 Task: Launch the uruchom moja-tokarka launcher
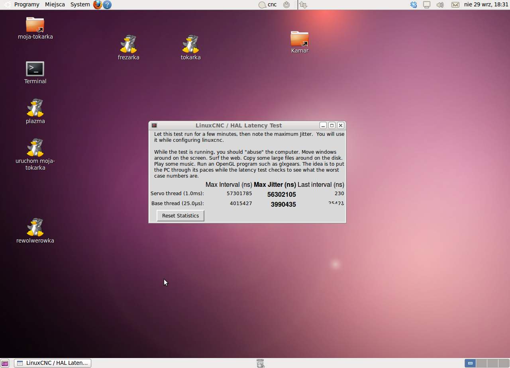(35, 147)
